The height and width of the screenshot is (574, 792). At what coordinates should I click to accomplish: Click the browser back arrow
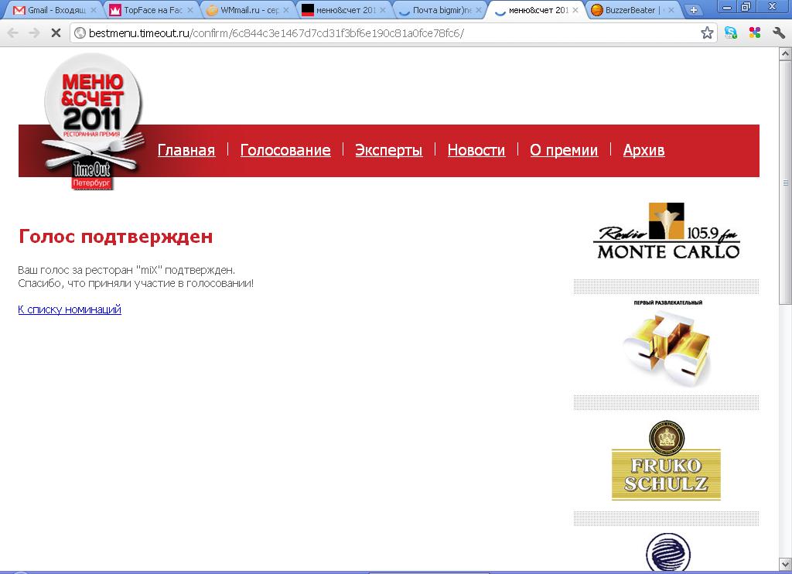(12, 32)
